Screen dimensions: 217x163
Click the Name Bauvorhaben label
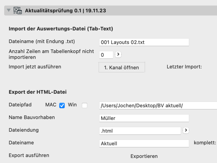click(x=32, y=117)
